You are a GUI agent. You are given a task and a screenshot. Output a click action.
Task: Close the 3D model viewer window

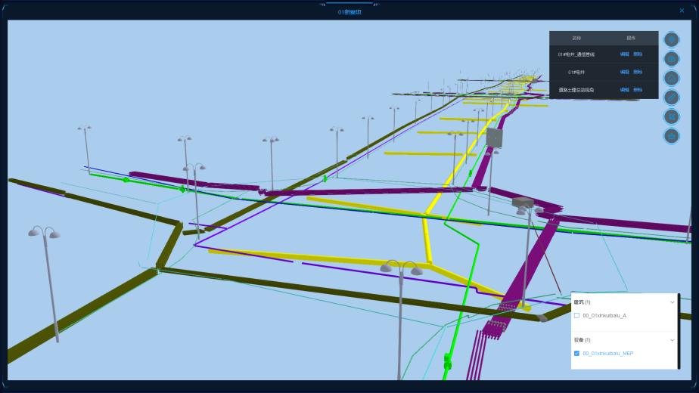(x=682, y=11)
